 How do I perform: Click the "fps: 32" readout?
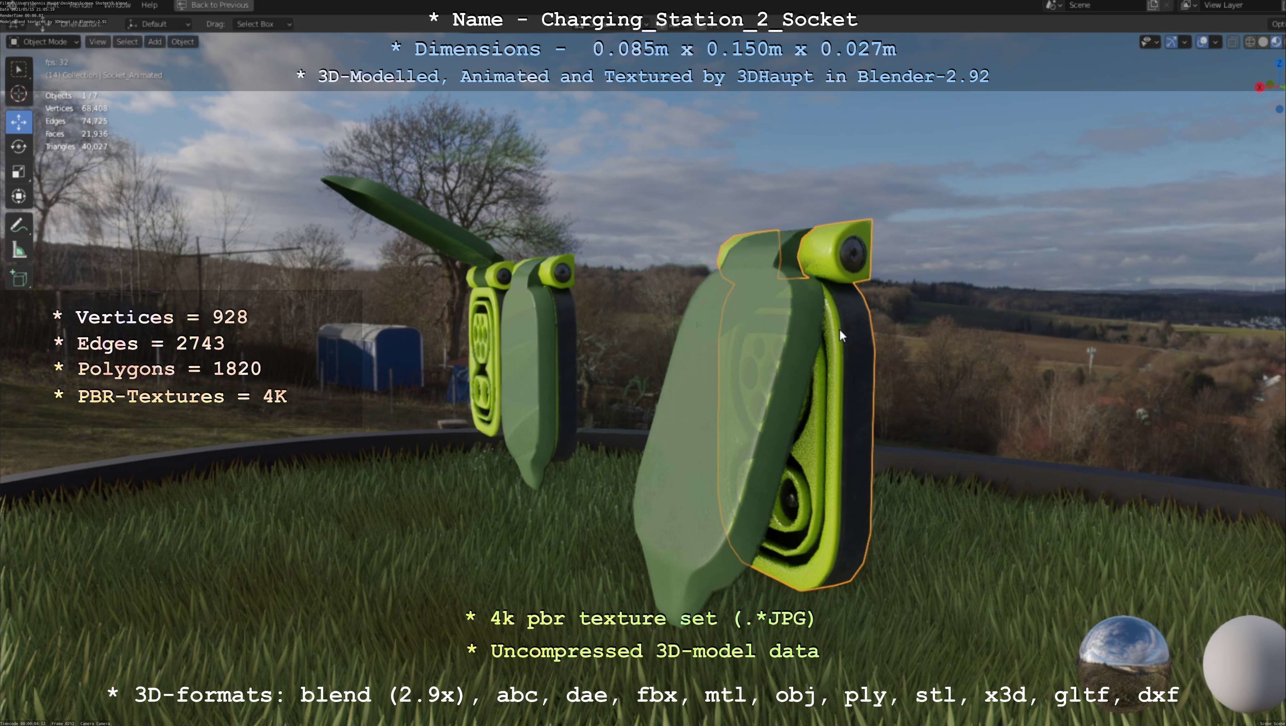(x=56, y=62)
